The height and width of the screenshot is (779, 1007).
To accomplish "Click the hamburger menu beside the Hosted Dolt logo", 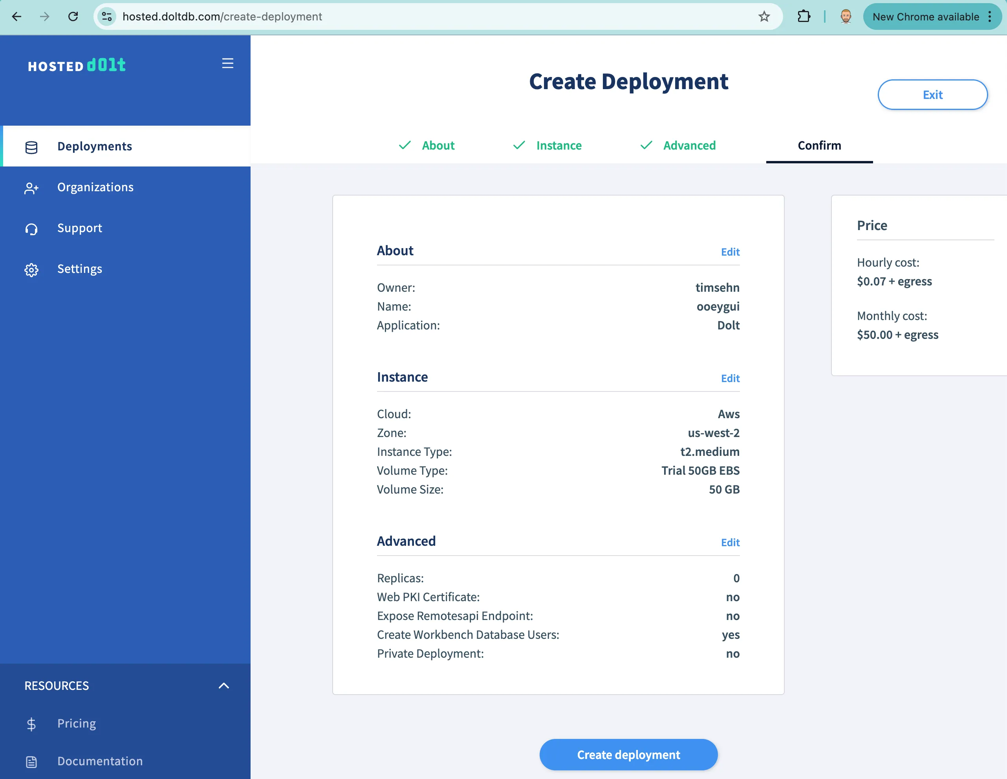I will (x=228, y=64).
